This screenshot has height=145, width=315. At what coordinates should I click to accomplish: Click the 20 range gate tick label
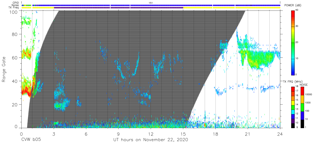point(15,104)
